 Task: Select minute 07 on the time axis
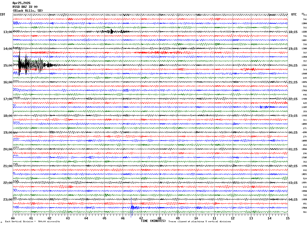(x=141, y=218)
